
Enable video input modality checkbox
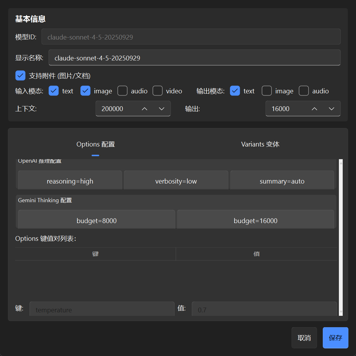(x=158, y=91)
